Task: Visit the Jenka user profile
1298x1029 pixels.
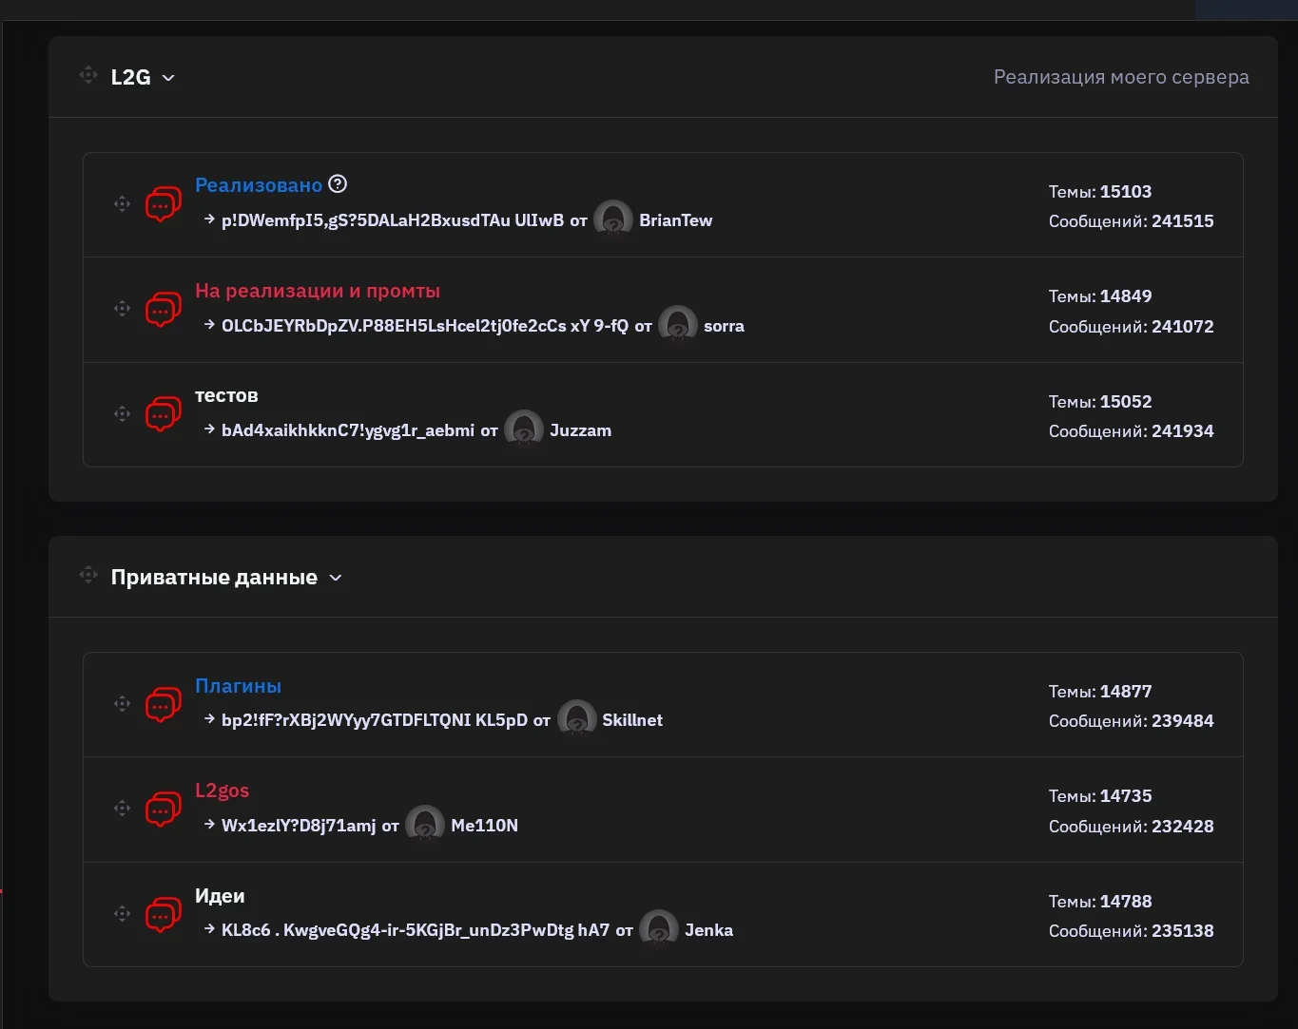Action: pos(708,930)
